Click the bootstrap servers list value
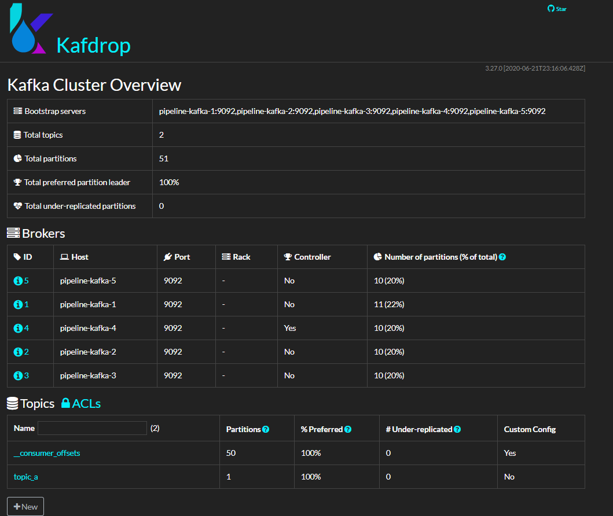Viewport: 613px width, 516px height. 353,111
